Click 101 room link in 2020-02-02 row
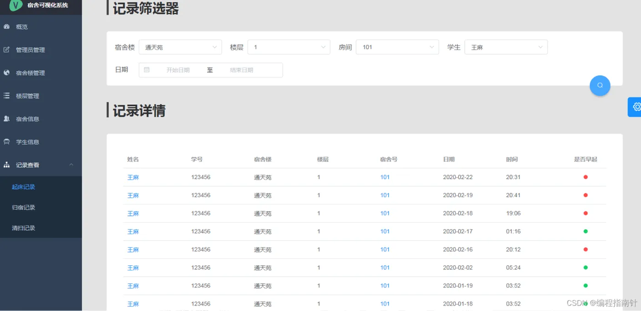The height and width of the screenshot is (311, 641). point(385,268)
